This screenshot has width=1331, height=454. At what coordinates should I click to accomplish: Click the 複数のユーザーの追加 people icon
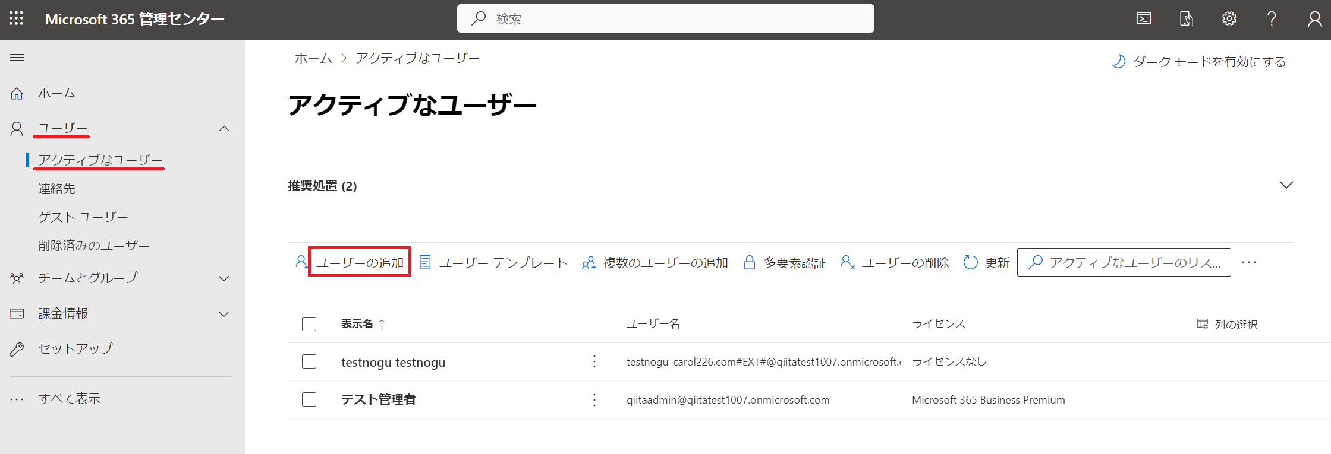[x=589, y=263]
